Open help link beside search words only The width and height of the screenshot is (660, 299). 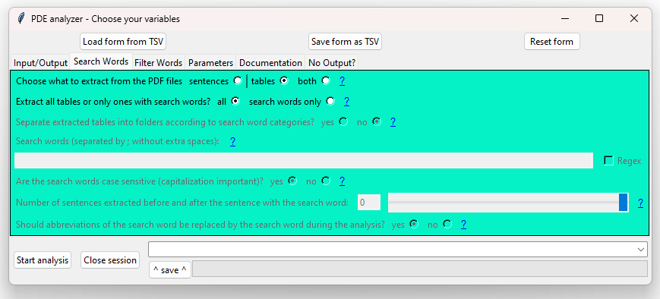pos(346,102)
